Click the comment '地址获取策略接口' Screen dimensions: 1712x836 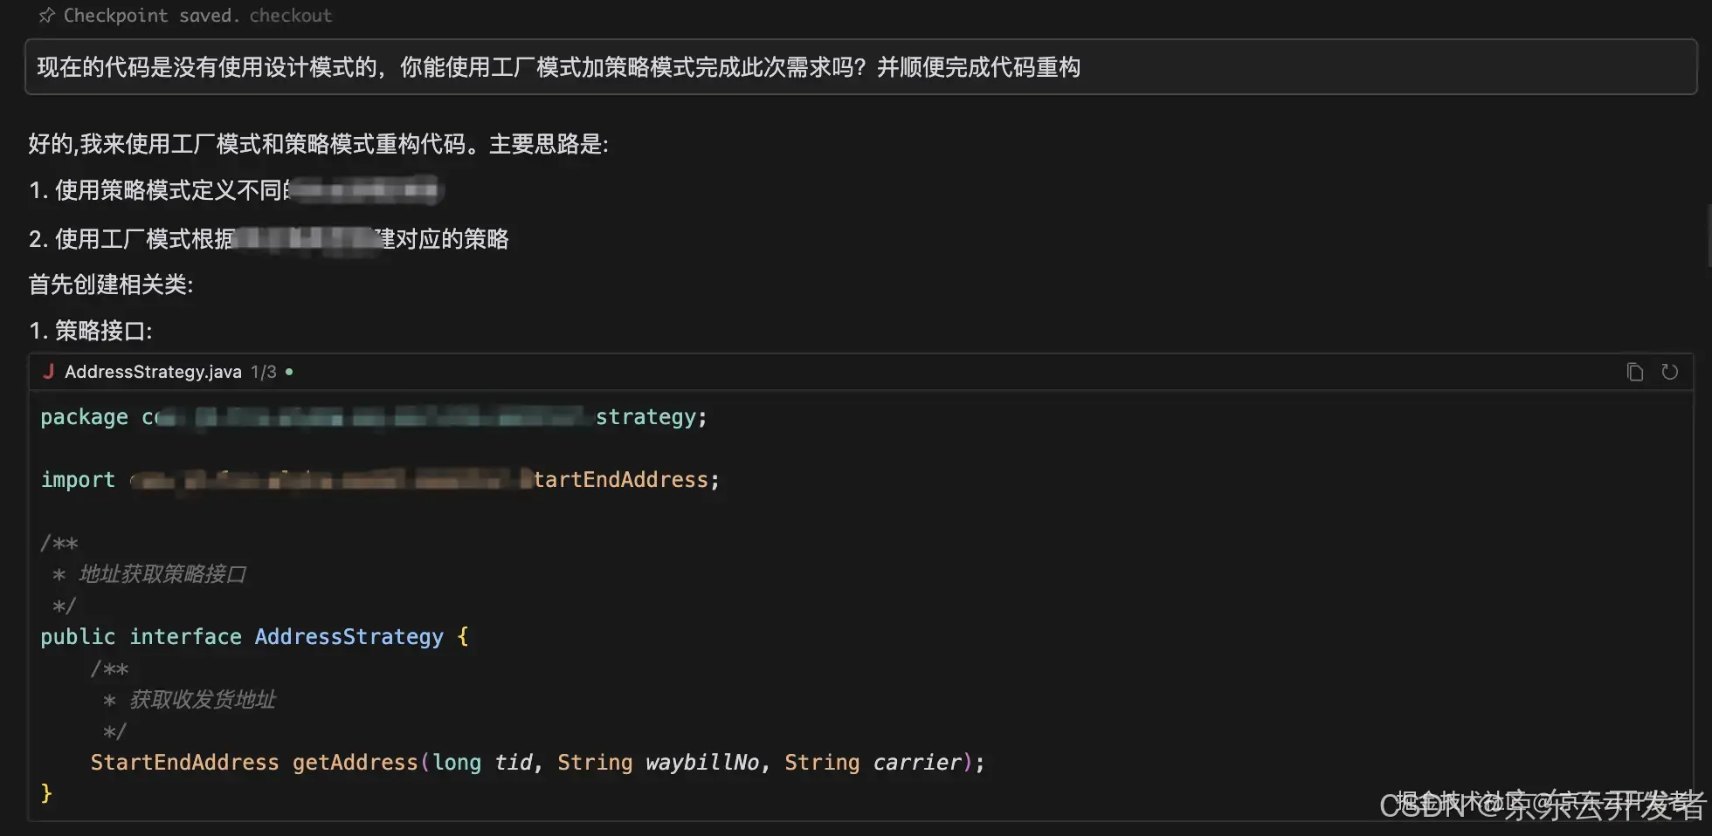pos(162,574)
